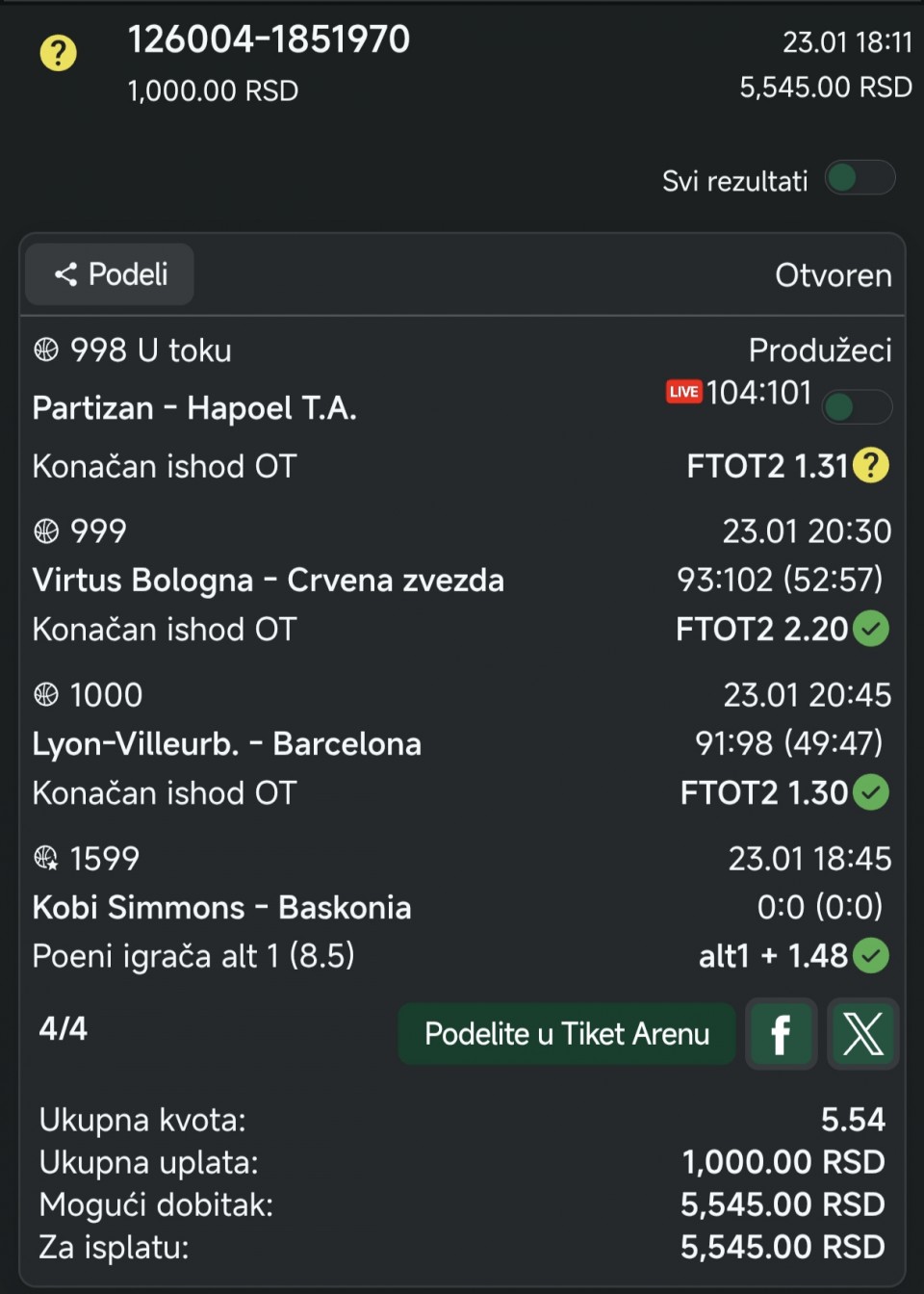Share ticket on Facebook
Viewport: 924px width, 1294px height.
[x=781, y=1035]
